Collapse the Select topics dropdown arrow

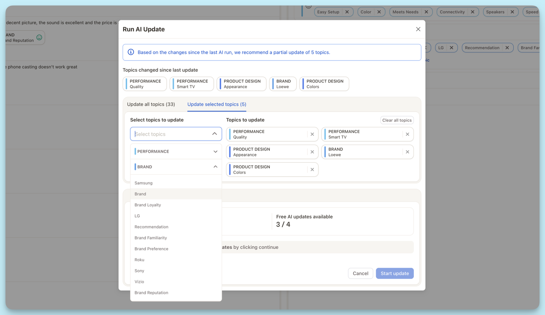pyautogui.click(x=214, y=134)
